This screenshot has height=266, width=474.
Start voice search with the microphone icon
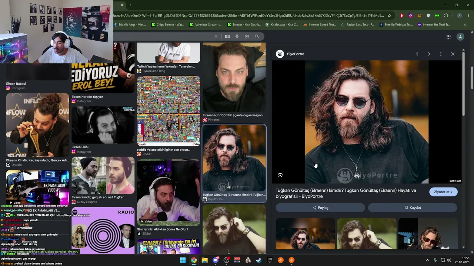[237, 37]
